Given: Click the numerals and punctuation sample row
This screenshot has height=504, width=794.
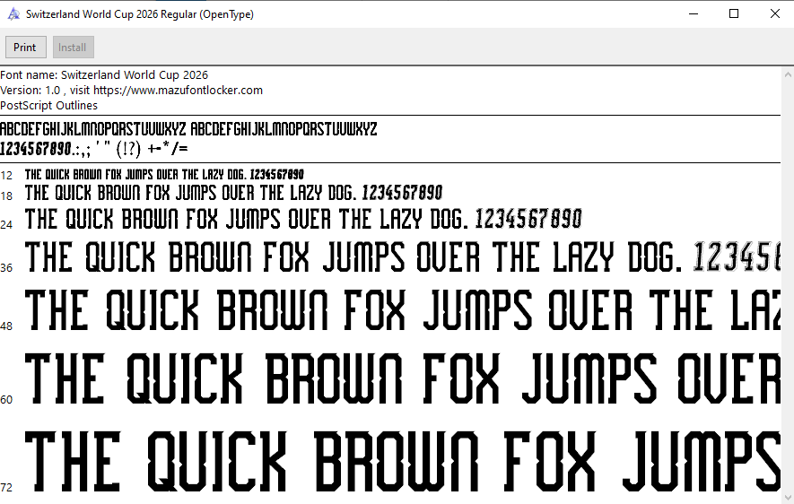Looking at the screenshot, I should (94, 148).
